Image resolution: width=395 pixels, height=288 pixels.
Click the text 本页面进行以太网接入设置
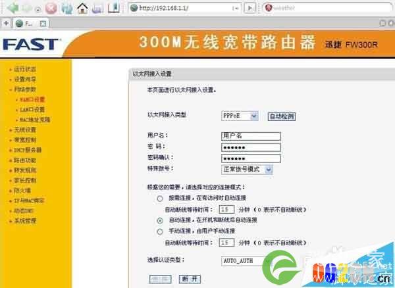click(x=182, y=90)
